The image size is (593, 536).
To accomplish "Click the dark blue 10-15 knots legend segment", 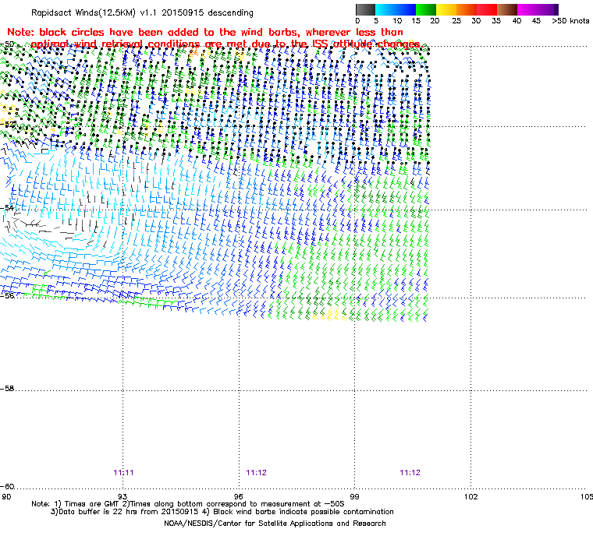I will tap(406, 9).
